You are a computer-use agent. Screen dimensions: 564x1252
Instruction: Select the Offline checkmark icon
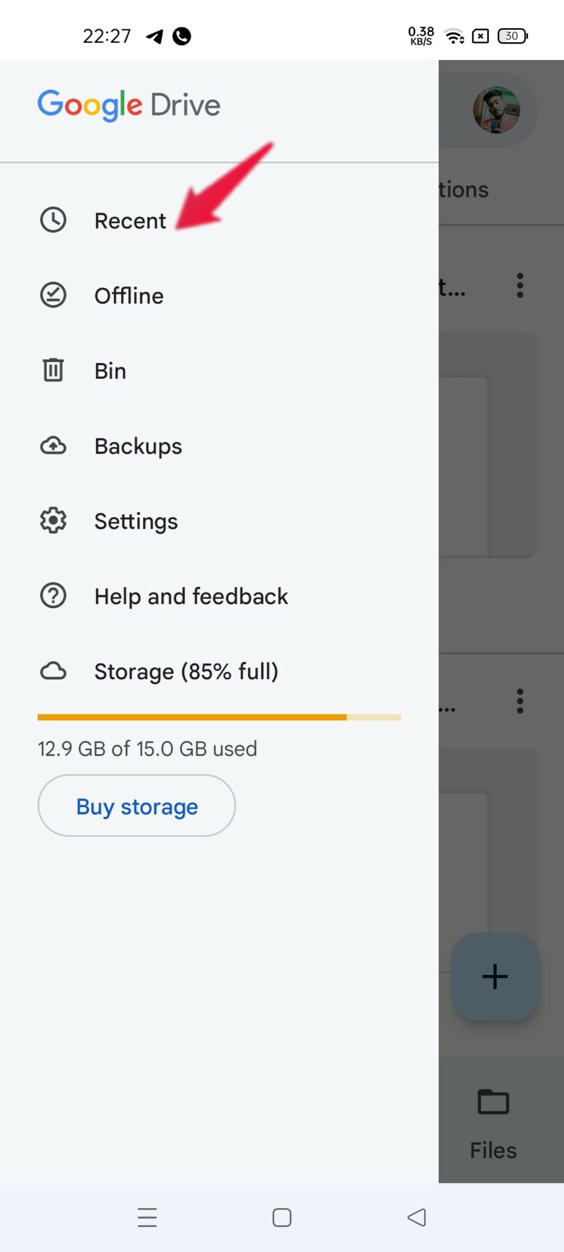click(53, 295)
